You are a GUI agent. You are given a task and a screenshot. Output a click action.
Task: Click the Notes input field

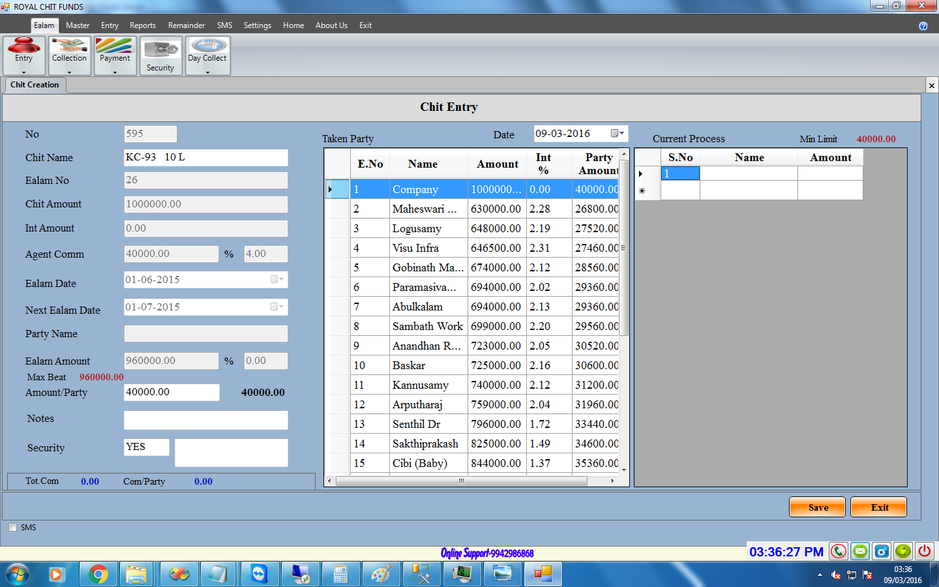206,420
